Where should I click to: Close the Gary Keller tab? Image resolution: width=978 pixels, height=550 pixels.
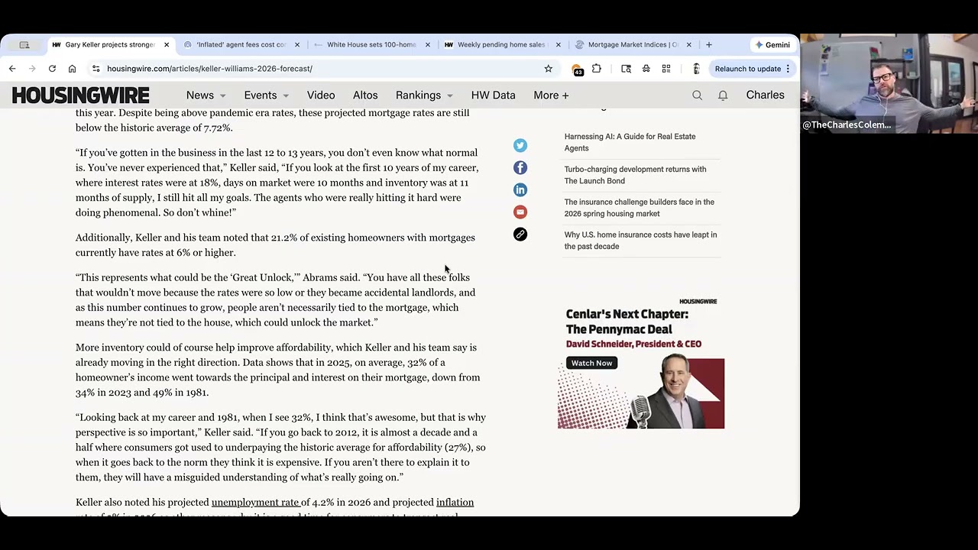[167, 44]
